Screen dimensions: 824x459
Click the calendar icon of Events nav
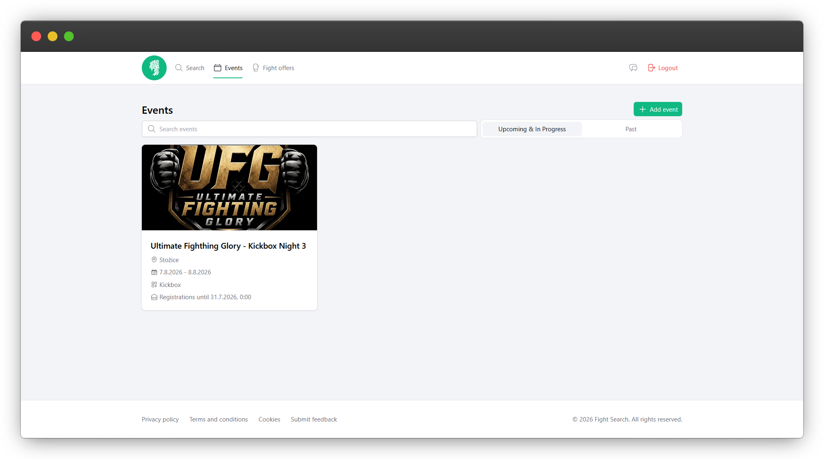pyautogui.click(x=218, y=68)
